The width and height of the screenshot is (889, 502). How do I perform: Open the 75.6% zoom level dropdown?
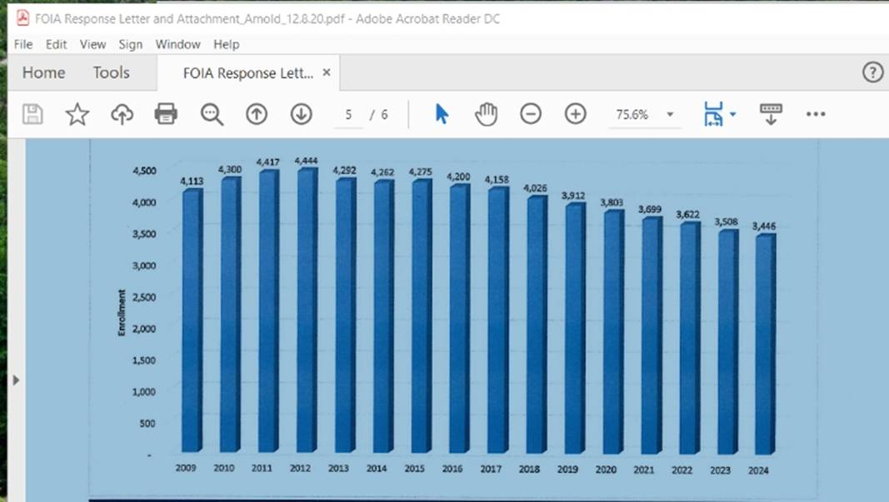pos(670,115)
